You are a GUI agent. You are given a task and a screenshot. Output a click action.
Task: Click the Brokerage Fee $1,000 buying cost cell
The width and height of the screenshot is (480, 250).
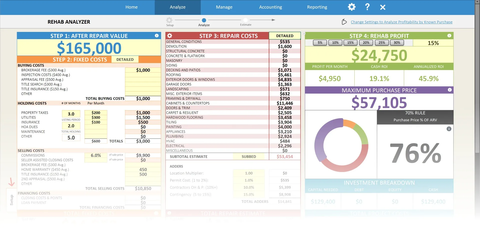[x=143, y=70]
